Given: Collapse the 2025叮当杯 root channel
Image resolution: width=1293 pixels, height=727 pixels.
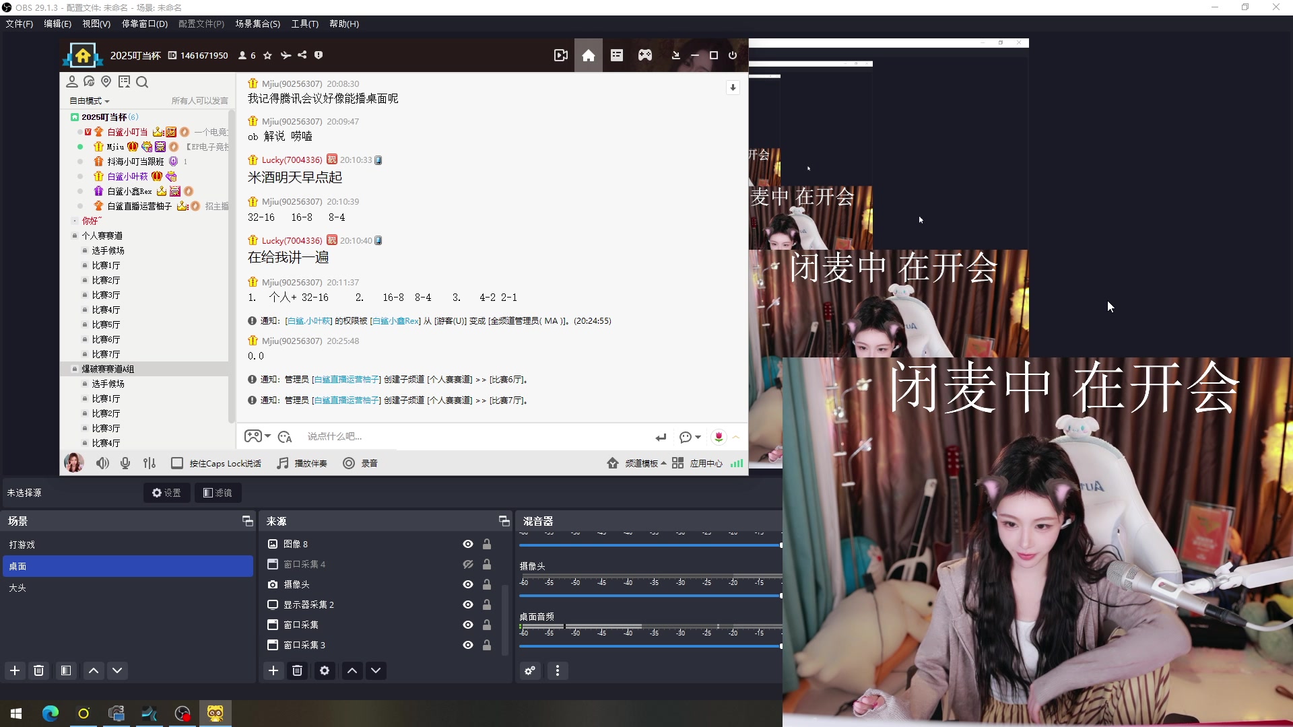Looking at the screenshot, I should tap(75, 117).
